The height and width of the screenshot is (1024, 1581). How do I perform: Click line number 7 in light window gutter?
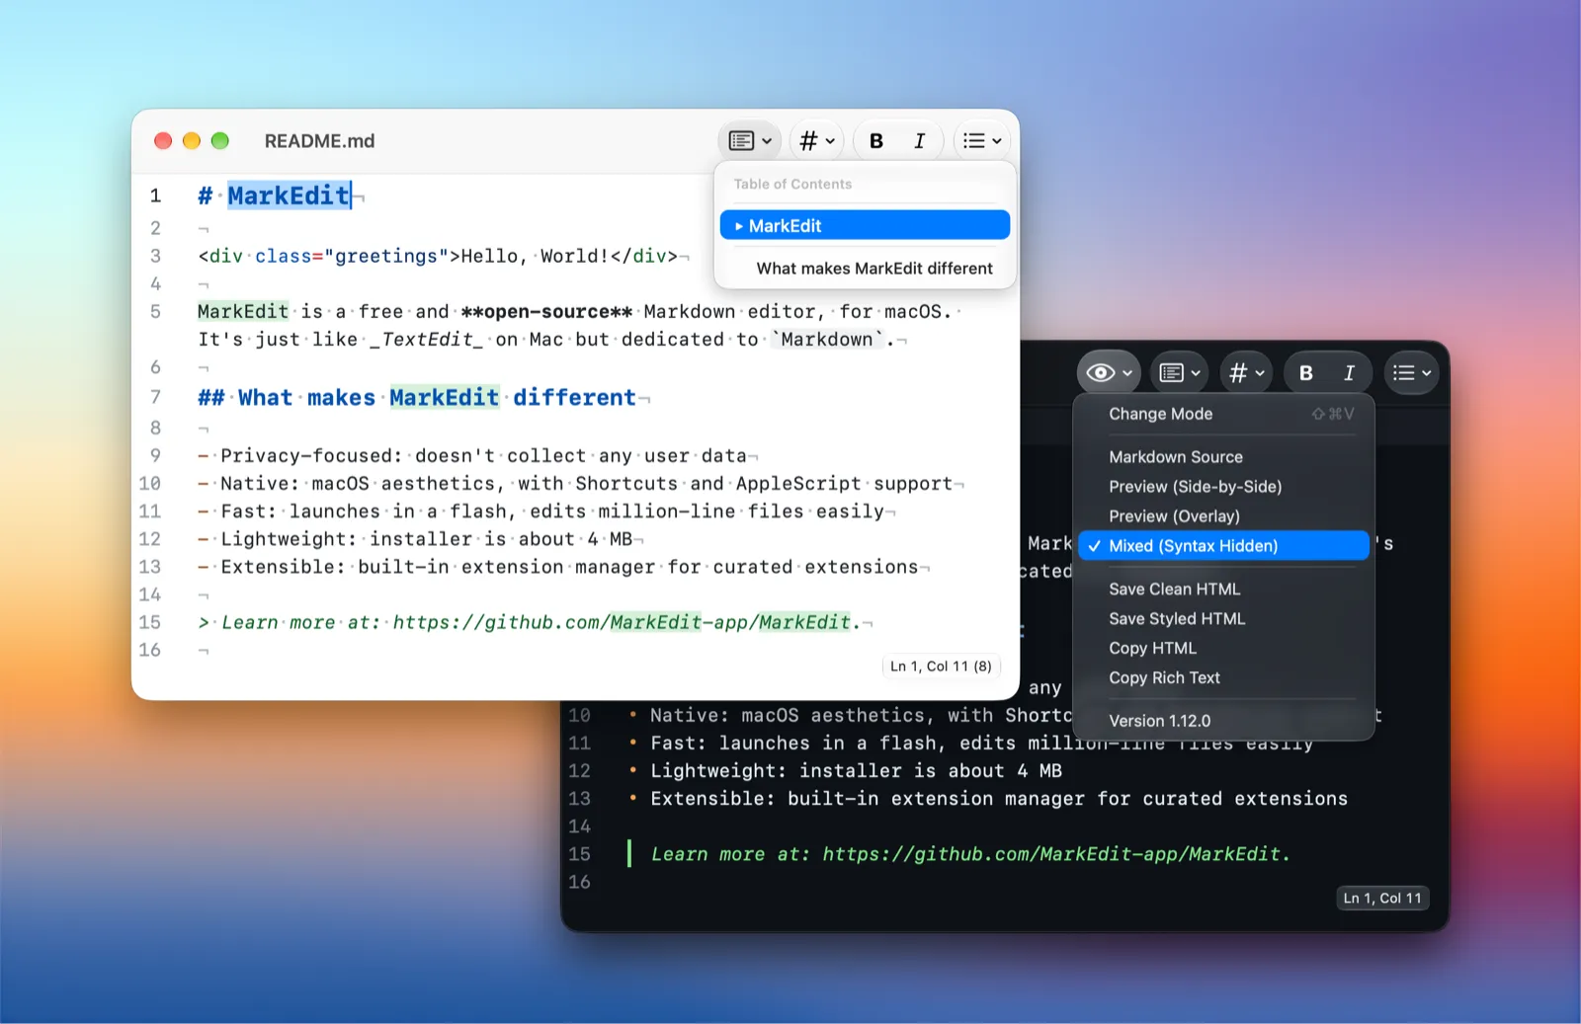[155, 397]
